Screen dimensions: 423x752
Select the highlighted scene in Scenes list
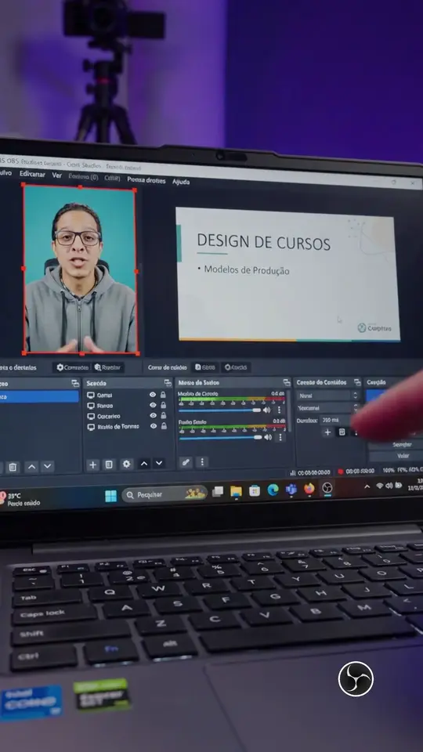38,396
